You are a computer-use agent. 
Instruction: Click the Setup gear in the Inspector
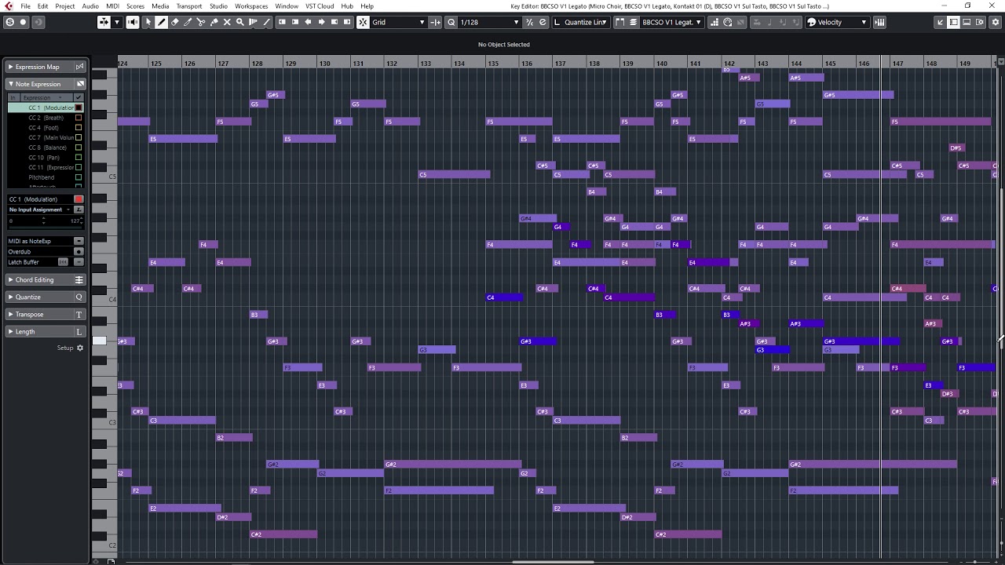(x=79, y=348)
